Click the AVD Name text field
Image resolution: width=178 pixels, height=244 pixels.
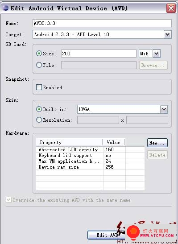[x=102, y=23]
